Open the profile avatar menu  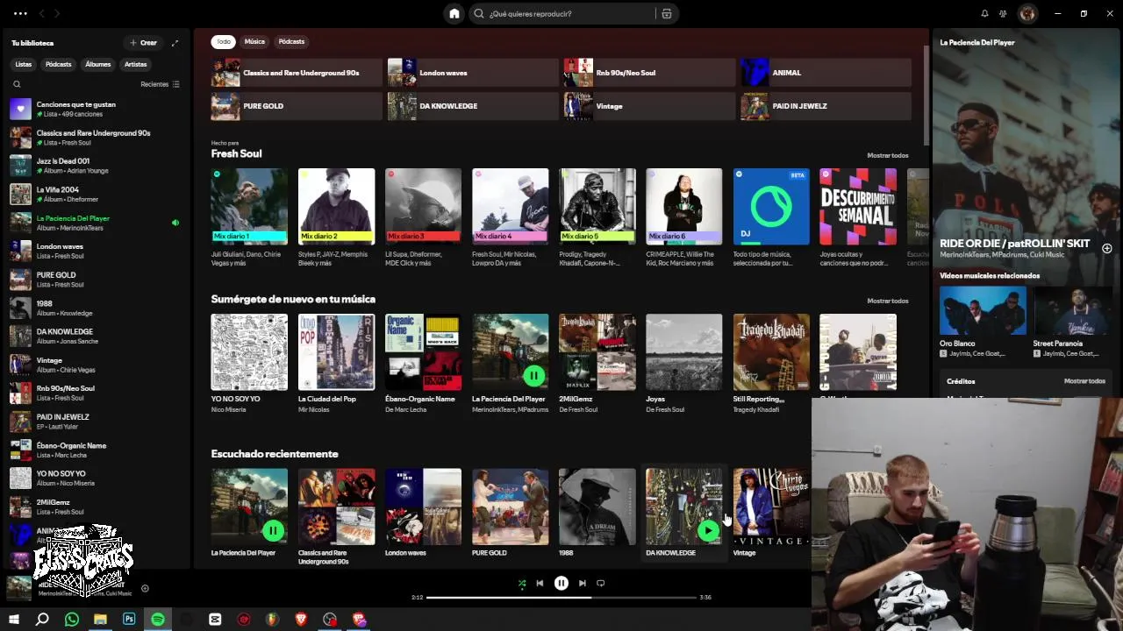[1027, 13]
